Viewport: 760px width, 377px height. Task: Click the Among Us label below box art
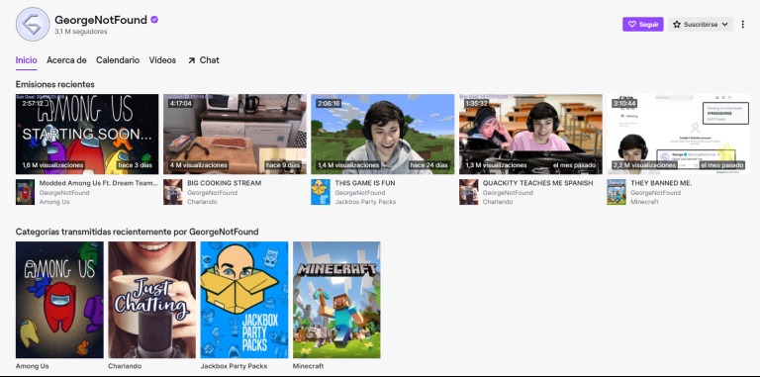(32, 366)
